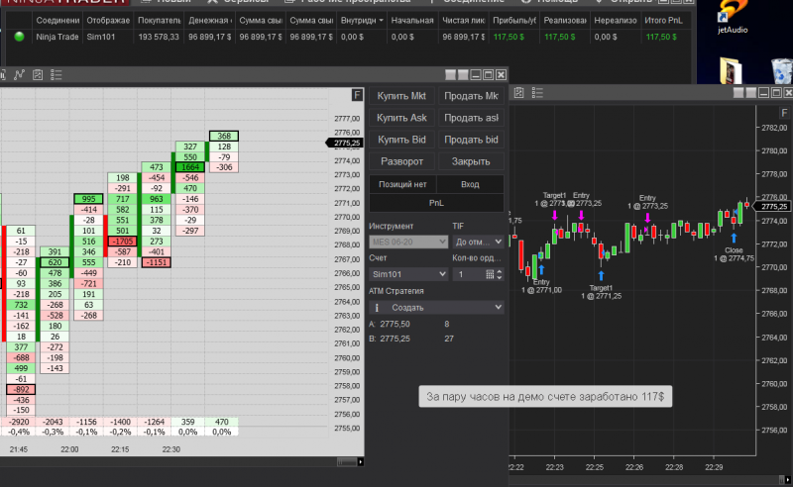The height and width of the screenshot is (487, 793).
Task: Click the delta total -2920 at bottom
Action: (x=19, y=422)
